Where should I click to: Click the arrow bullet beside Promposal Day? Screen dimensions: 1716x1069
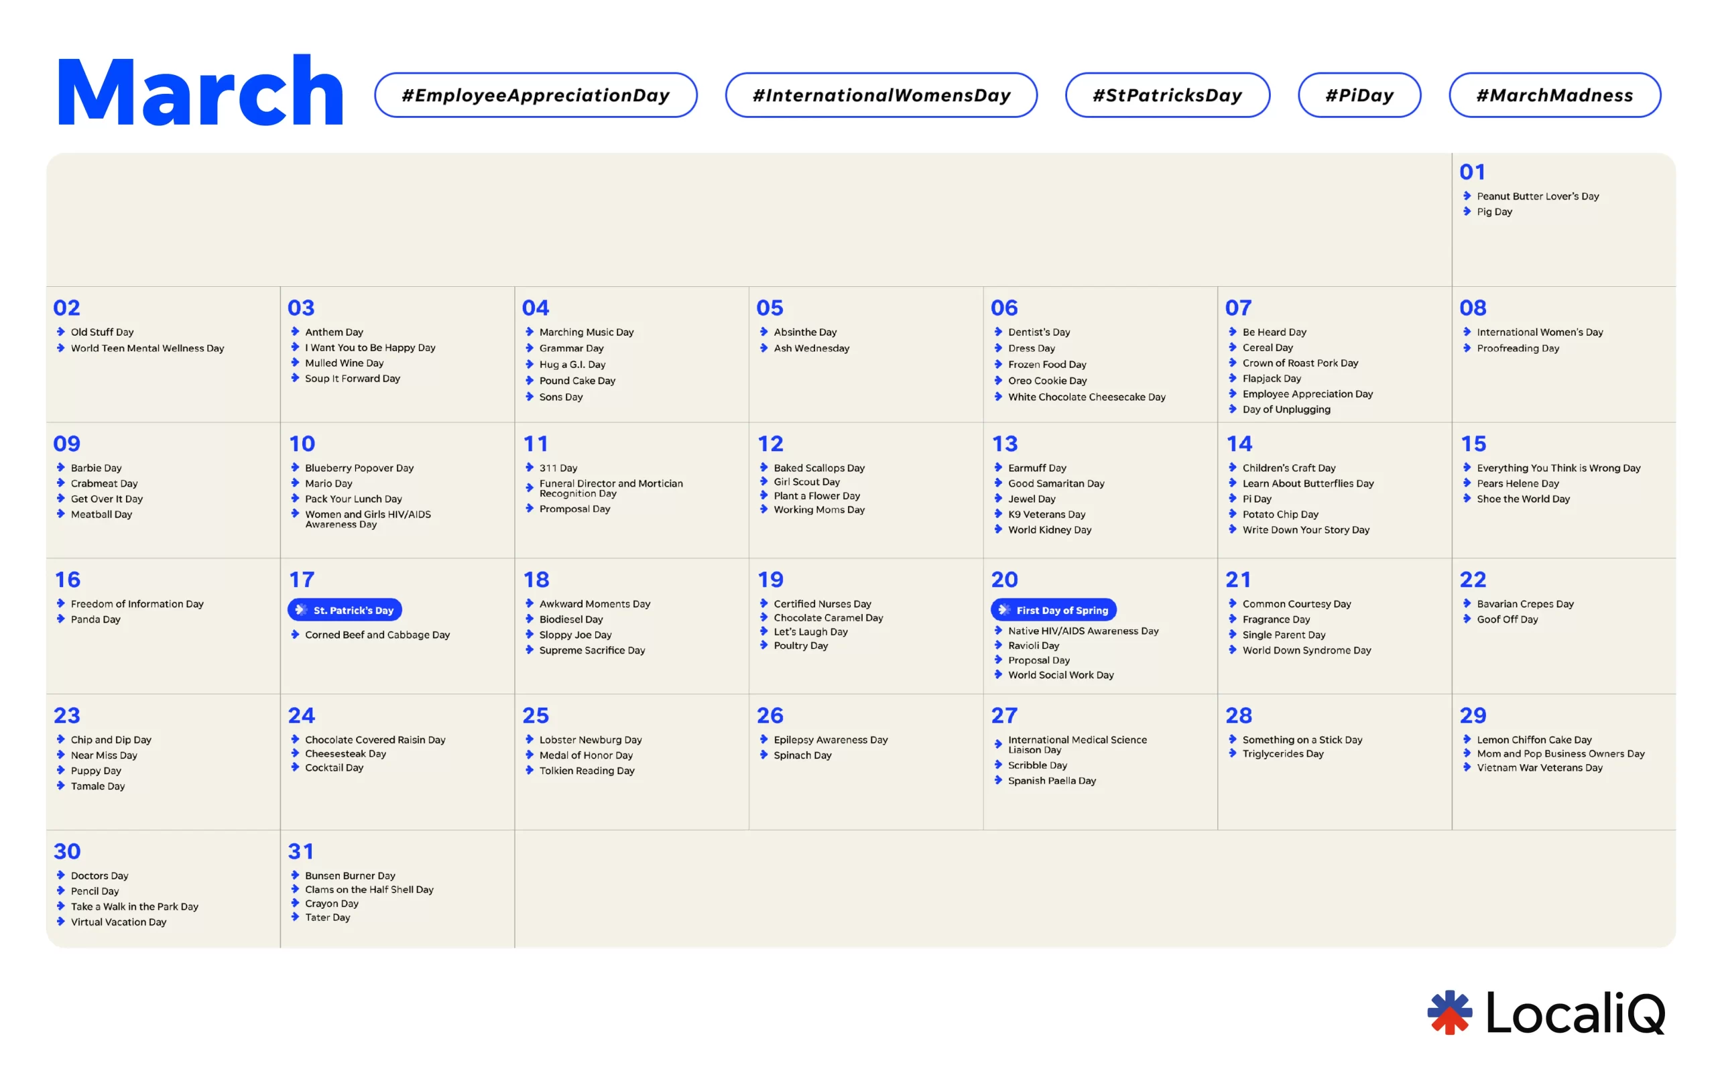[529, 508]
